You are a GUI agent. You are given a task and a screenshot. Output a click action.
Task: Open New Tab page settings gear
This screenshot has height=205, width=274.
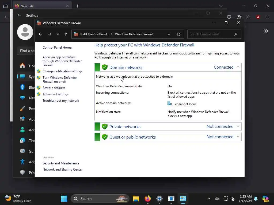pos(266,31)
